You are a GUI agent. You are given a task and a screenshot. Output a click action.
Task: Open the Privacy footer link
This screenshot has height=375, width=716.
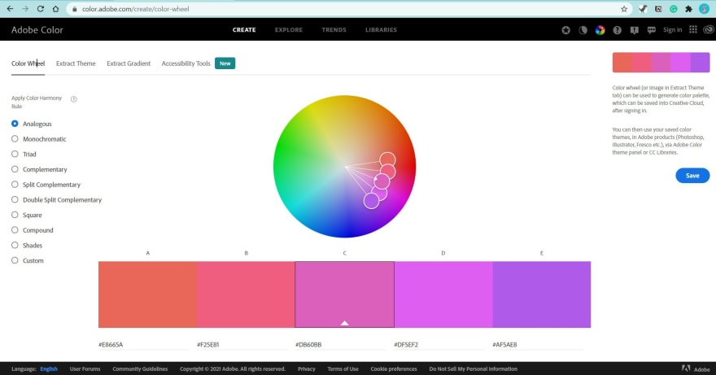pyautogui.click(x=307, y=368)
